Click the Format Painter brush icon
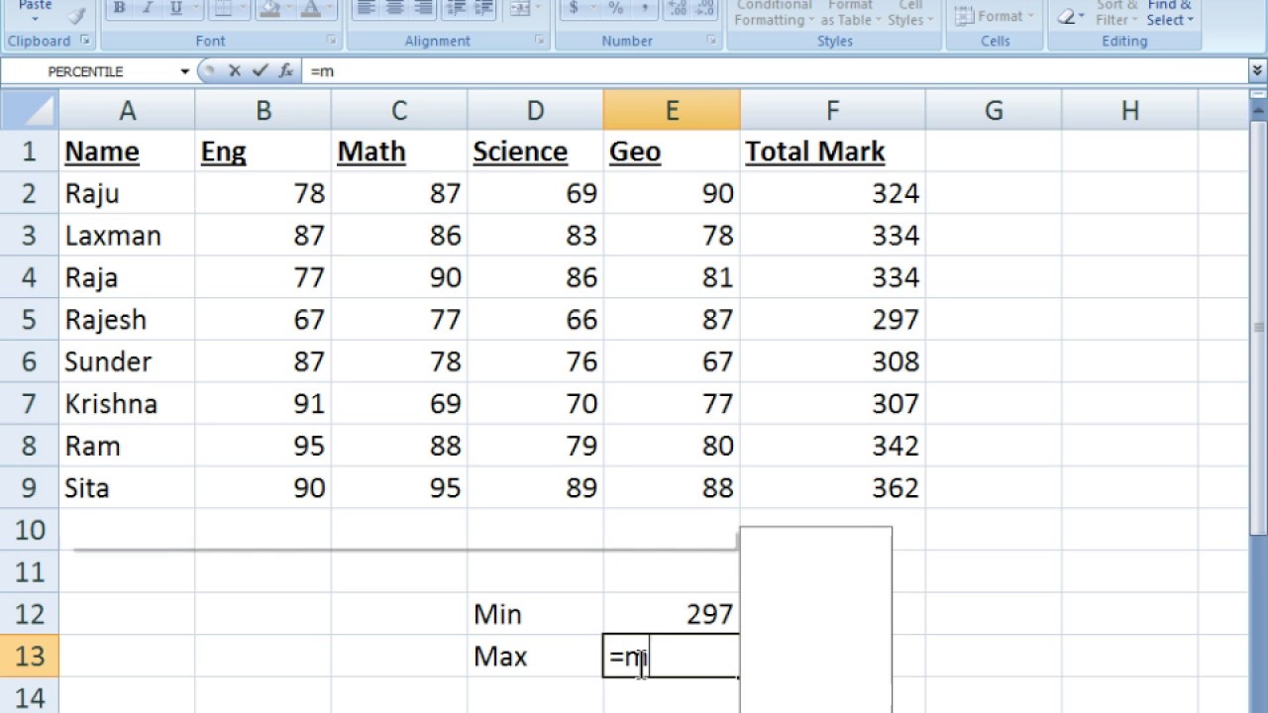This screenshot has width=1268, height=713. point(76,16)
